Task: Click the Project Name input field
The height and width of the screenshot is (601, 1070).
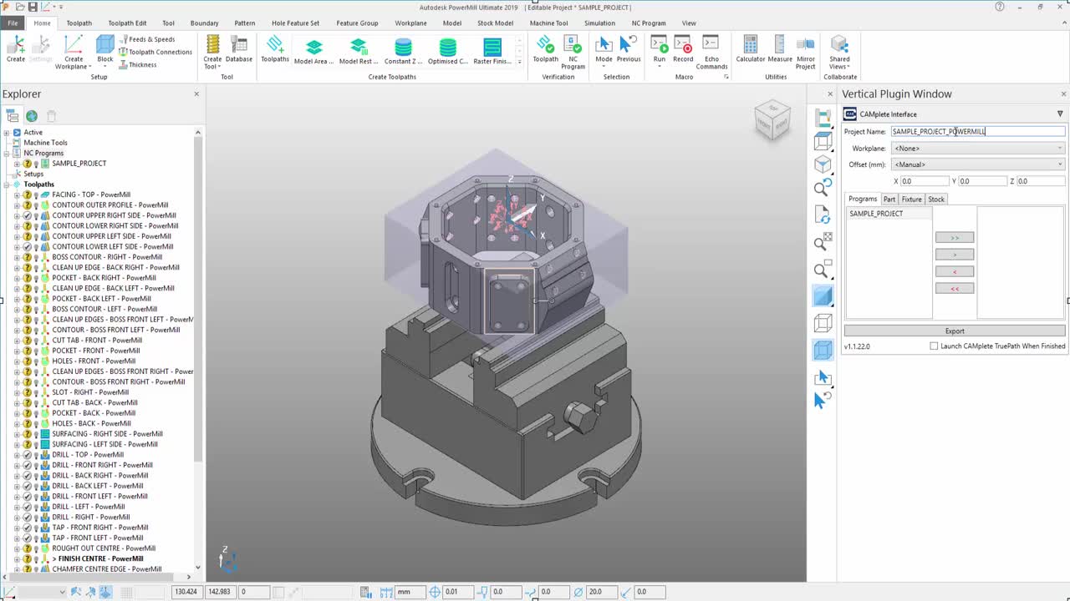Action: tap(977, 132)
